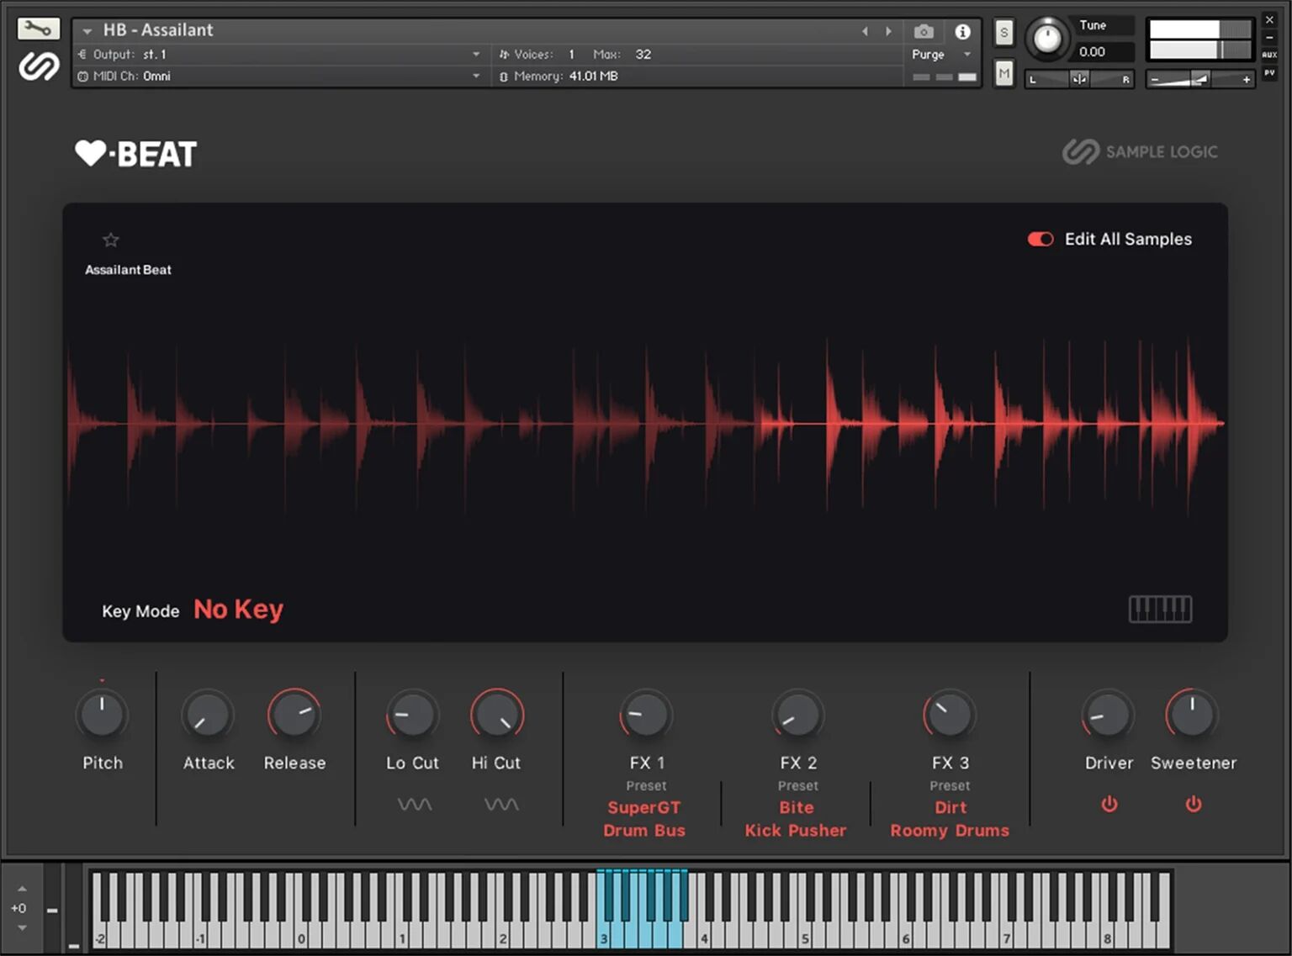Viewport: 1292px width, 956px height.
Task: Open the Purge dropdown
Action: pyautogui.click(x=966, y=54)
